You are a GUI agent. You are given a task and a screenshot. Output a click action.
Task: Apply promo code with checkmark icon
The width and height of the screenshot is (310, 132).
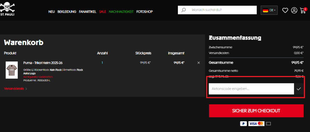tap(299, 89)
